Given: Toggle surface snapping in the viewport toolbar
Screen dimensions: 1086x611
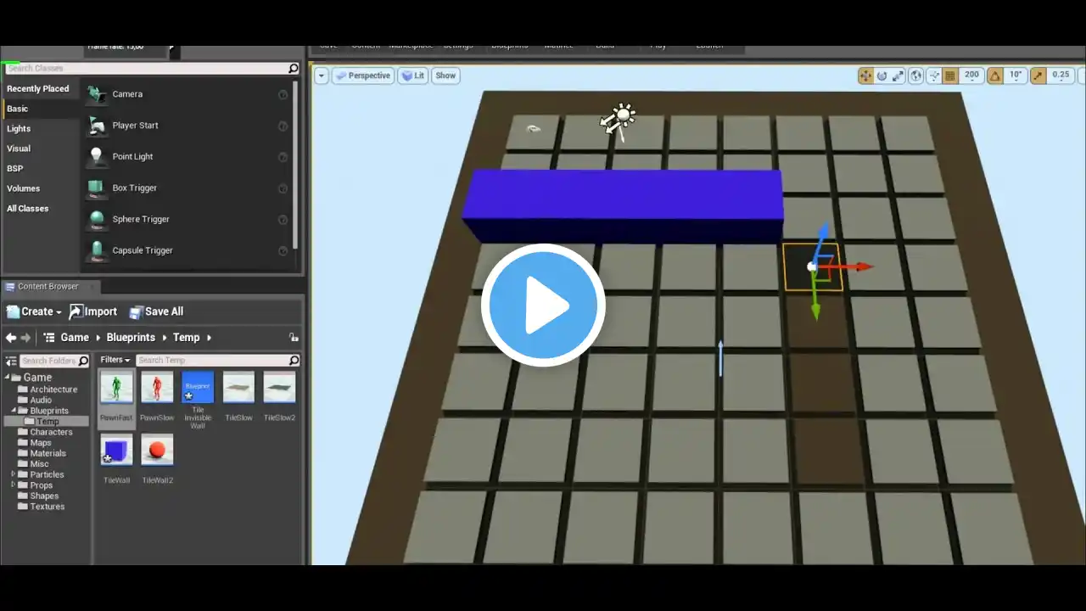Looking at the screenshot, I should [x=934, y=76].
